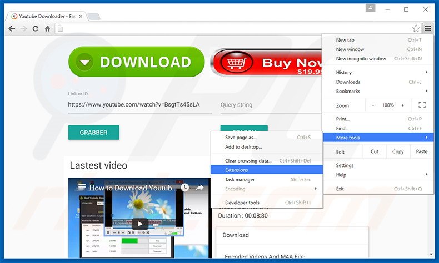Click the forward navigation arrow
Screen dimensions: 439x263
[23, 28]
